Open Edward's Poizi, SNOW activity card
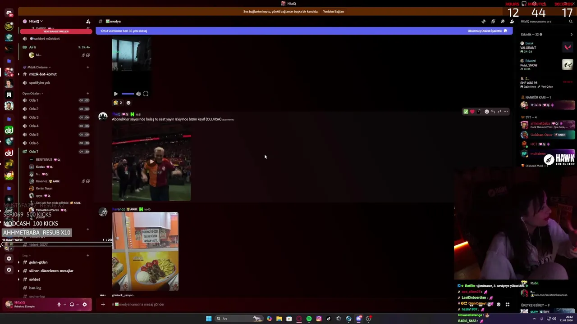This screenshot has height=324, width=577. pyautogui.click(x=546, y=65)
